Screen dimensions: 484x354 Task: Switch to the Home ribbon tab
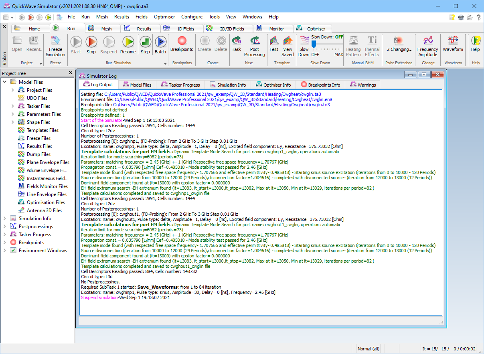31,28
